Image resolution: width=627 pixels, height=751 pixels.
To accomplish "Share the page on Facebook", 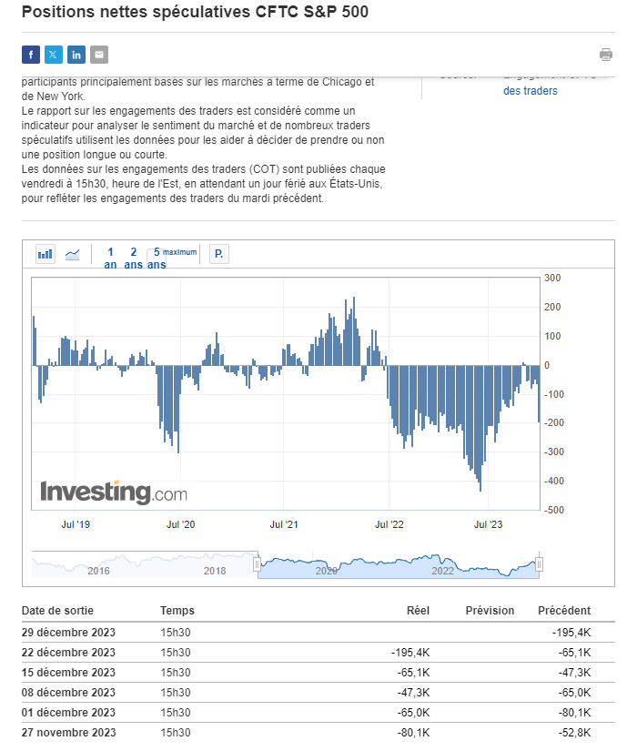I will pyautogui.click(x=31, y=55).
